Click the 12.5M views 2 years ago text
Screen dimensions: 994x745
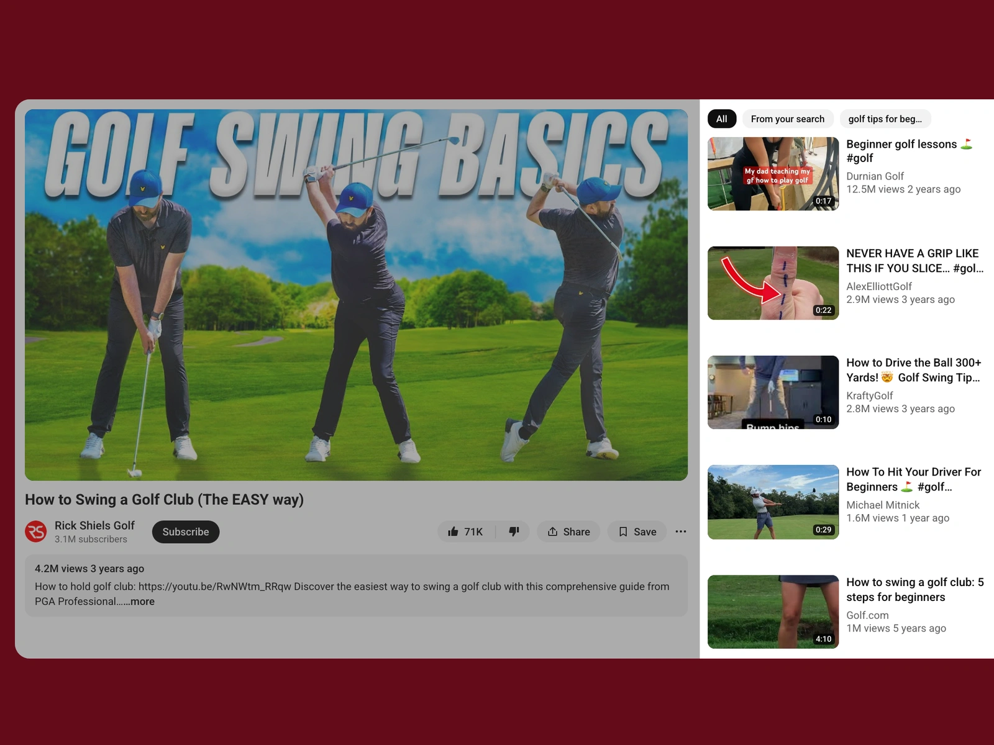click(x=903, y=189)
